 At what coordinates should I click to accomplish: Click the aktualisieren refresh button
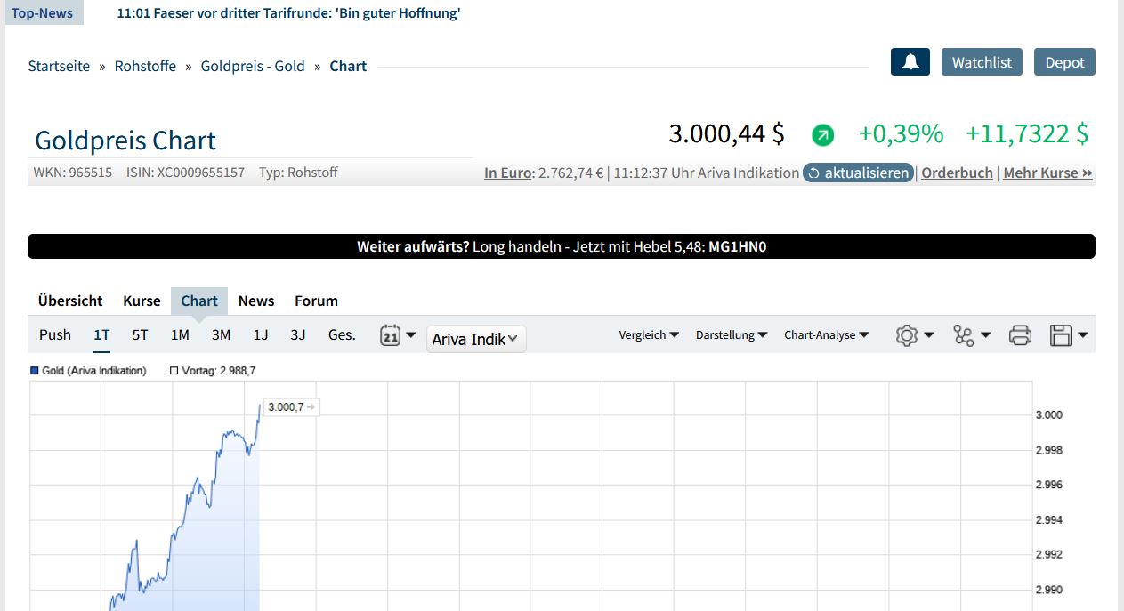[x=859, y=173]
